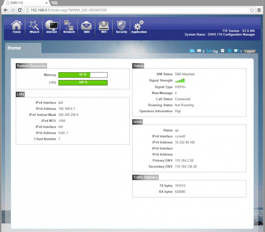Click the Primary DNS 115.164.2.28 value
The height and width of the screenshot is (232, 265).
184,161
